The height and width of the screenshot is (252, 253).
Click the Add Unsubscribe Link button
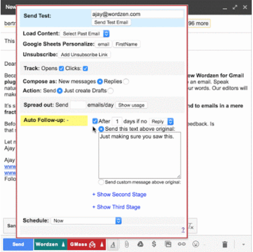pyautogui.click(x=84, y=55)
